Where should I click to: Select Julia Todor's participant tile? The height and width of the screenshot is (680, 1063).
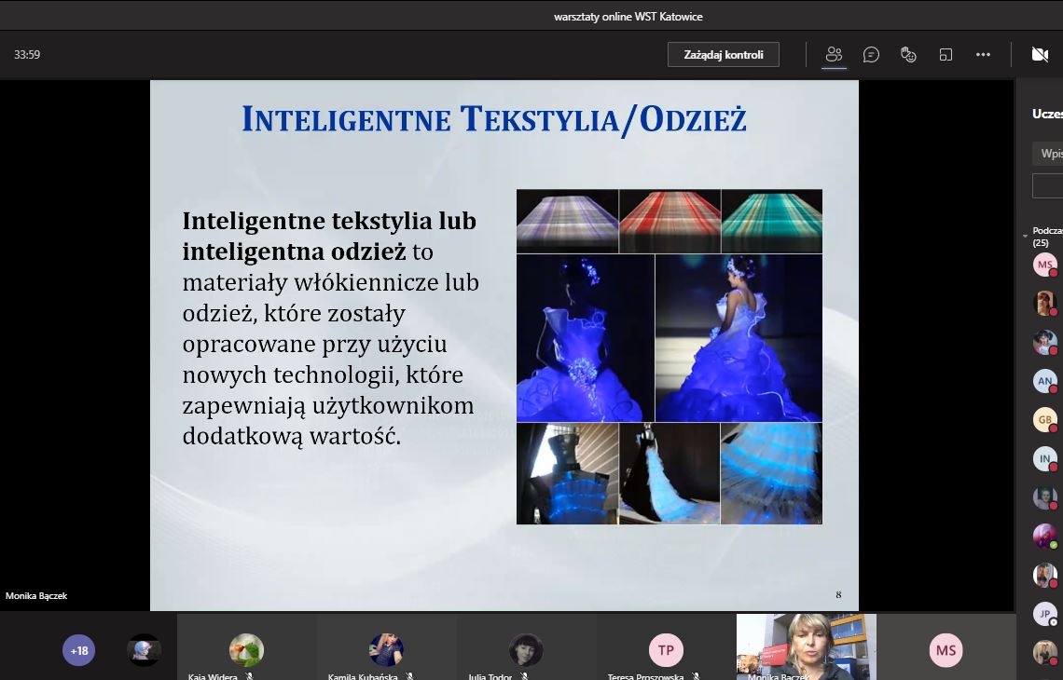(526, 646)
